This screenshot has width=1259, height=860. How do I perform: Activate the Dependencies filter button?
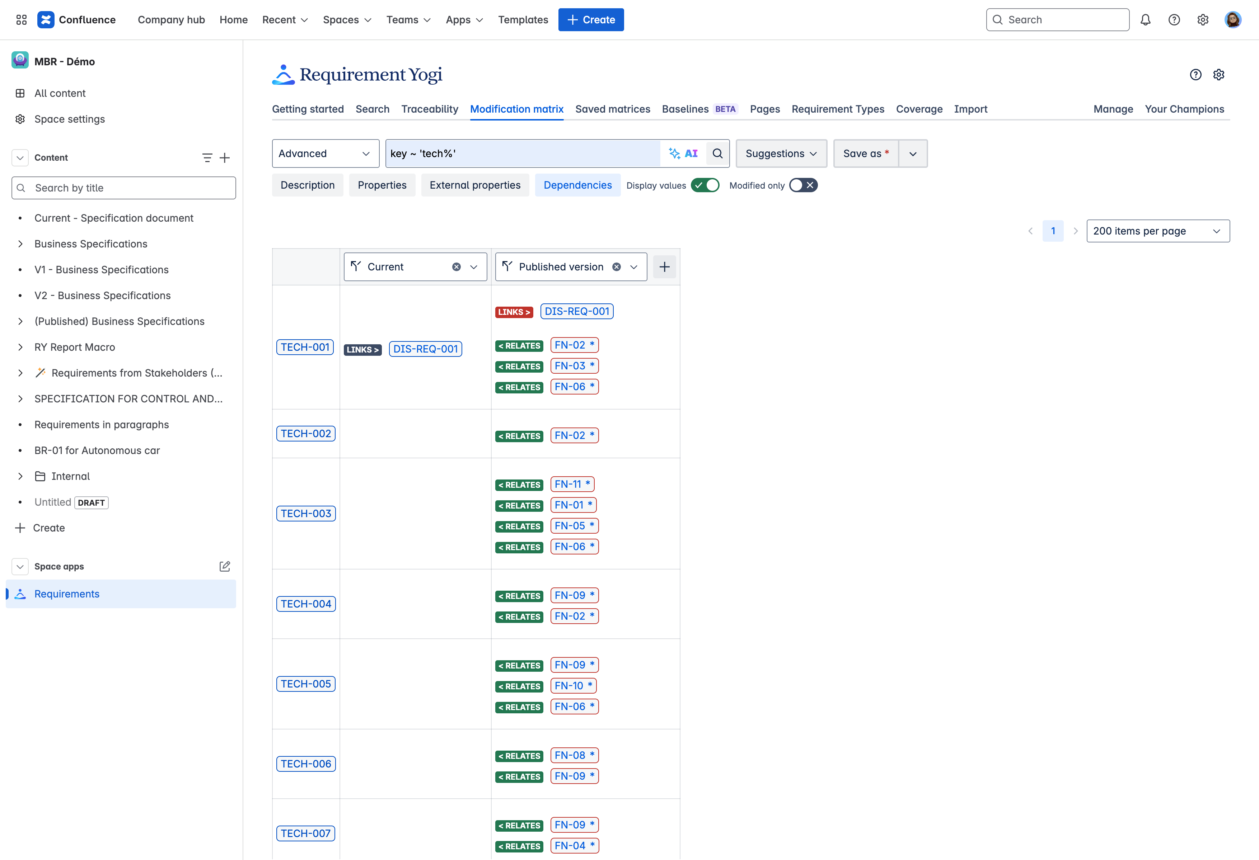[x=577, y=186]
